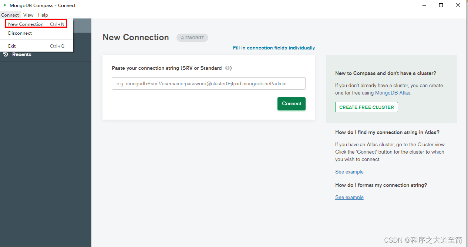Click the green Connect button
Image resolution: width=468 pixels, height=247 pixels.
pos(292,104)
